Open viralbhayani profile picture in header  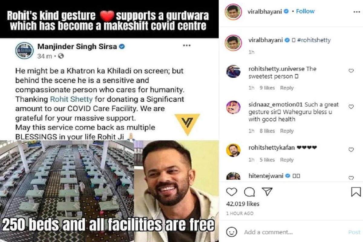[233, 11]
